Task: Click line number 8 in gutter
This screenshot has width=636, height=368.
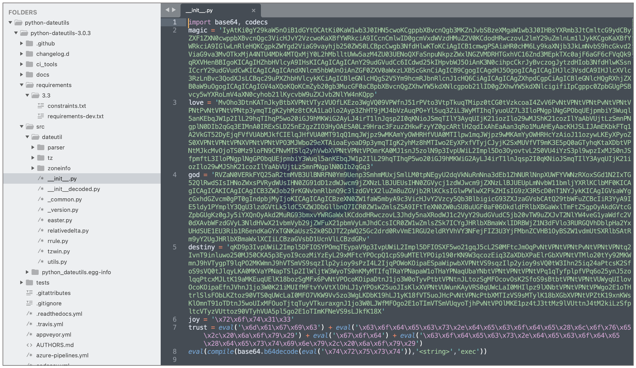Action: tap(175, 352)
